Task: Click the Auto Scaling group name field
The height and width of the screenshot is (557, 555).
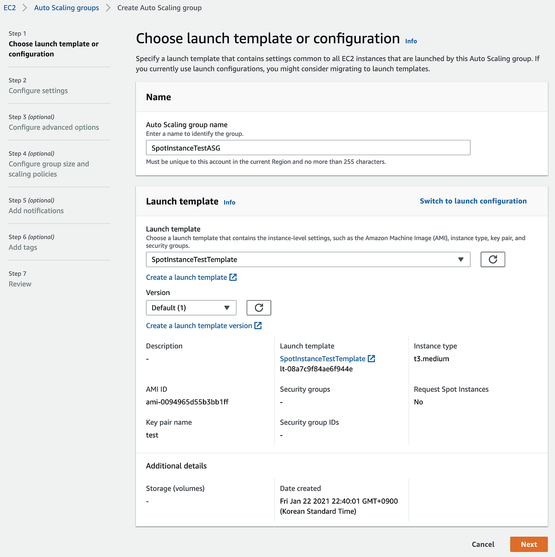Action: pos(308,147)
